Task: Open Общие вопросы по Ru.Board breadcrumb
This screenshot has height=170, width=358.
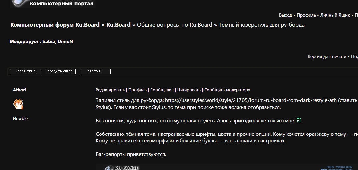Action: point(175,25)
